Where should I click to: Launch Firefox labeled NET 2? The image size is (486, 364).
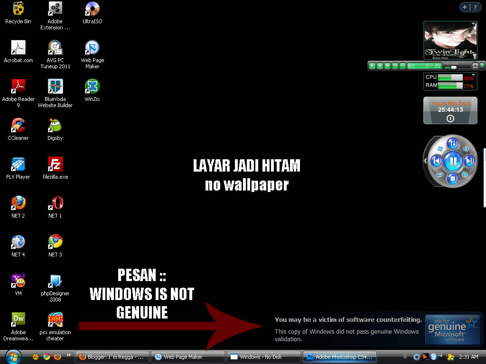19,207
